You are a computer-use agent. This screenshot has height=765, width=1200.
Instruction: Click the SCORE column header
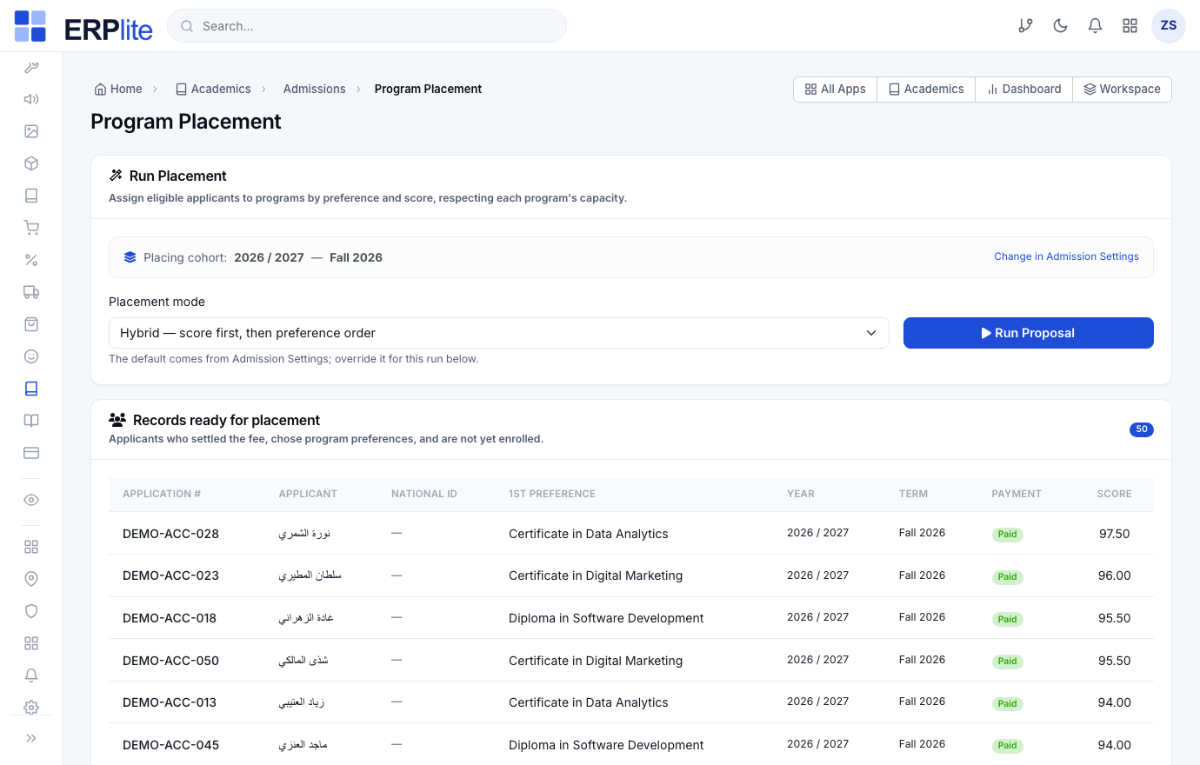(1114, 494)
